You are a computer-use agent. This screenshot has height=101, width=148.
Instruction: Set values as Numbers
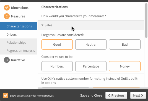pyautogui.click(x=57, y=66)
